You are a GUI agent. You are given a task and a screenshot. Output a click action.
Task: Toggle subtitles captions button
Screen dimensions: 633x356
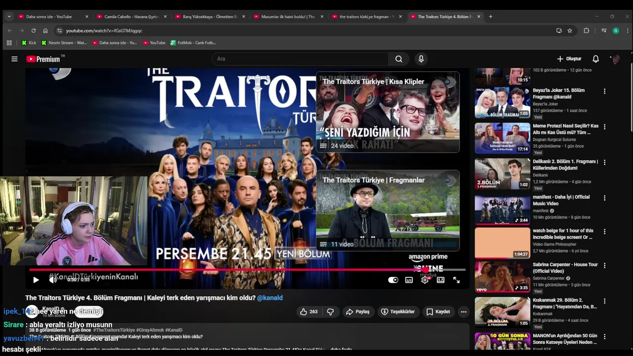tap(409, 280)
